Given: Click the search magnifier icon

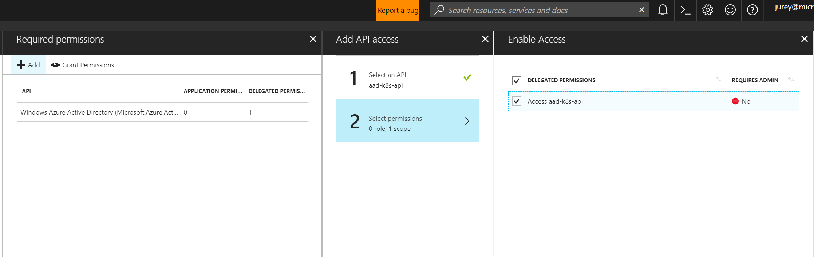Looking at the screenshot, I should (x=439, y=10).
